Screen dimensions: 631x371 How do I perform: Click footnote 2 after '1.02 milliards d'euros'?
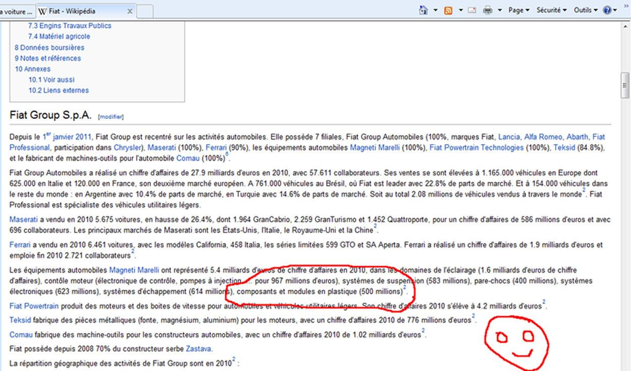tap(423, 331)
